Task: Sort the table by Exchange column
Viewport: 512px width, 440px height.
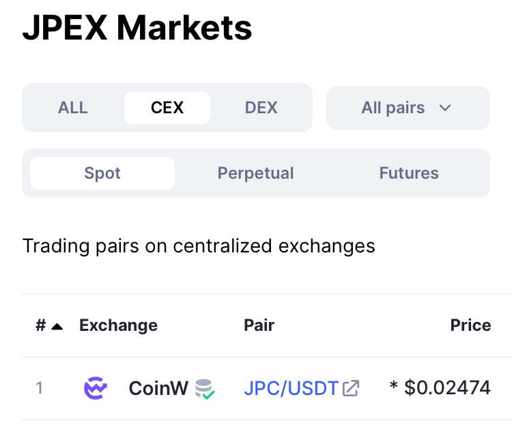Action: tap(118, 325)
